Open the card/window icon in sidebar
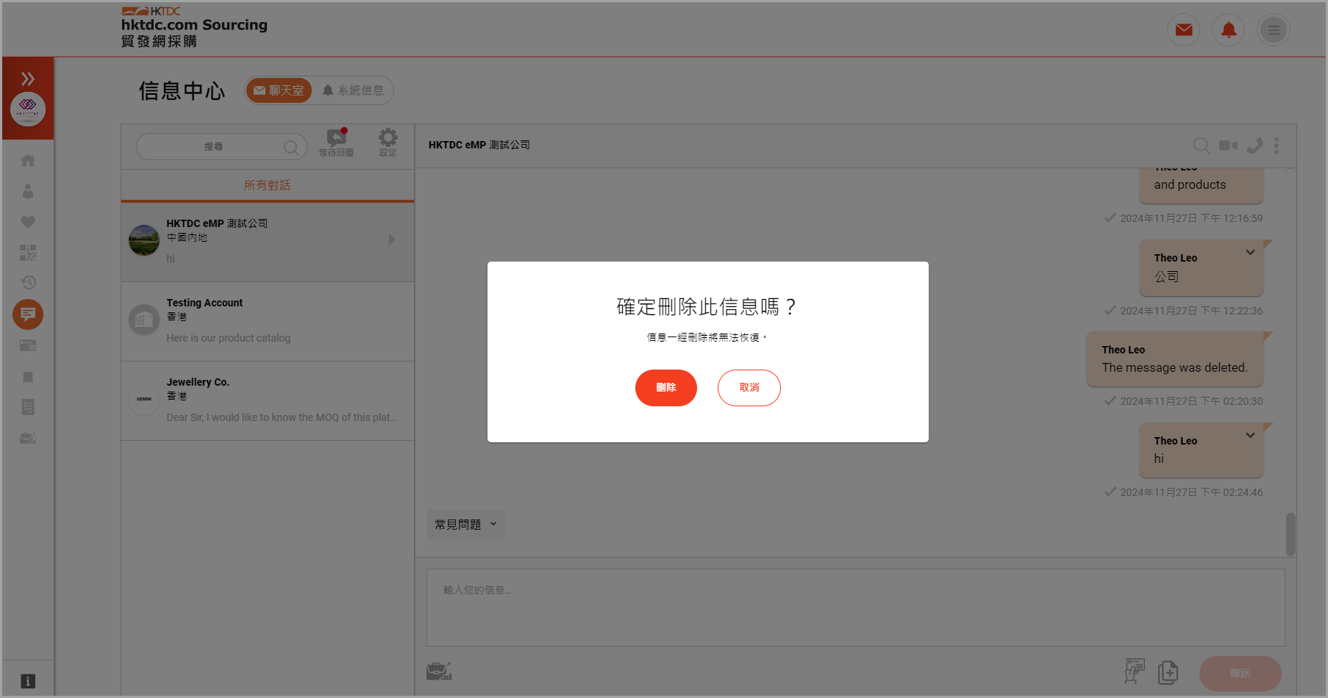1328x698 pixels. point(28,345)
